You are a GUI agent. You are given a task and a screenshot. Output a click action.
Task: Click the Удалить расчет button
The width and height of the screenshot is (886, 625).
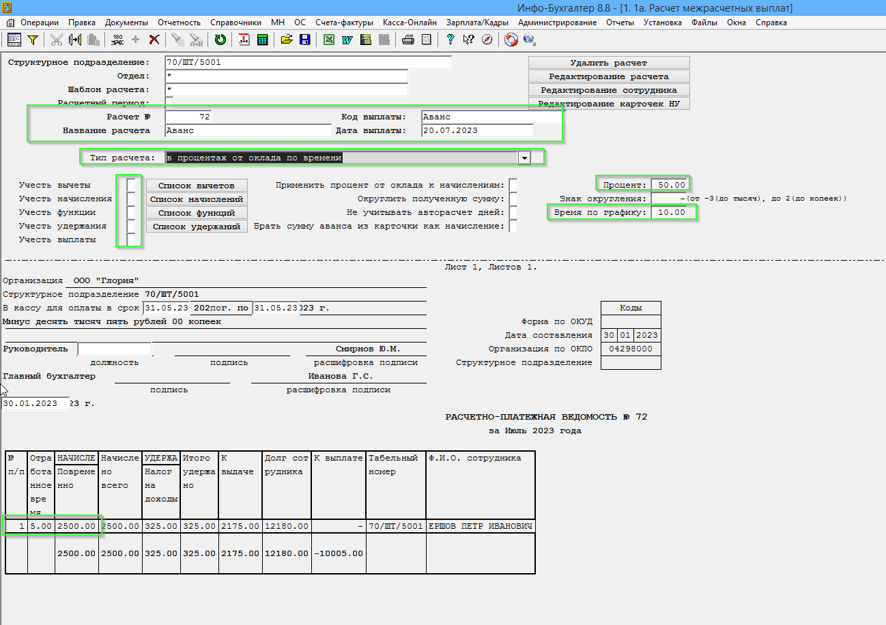tap(609, 63)
